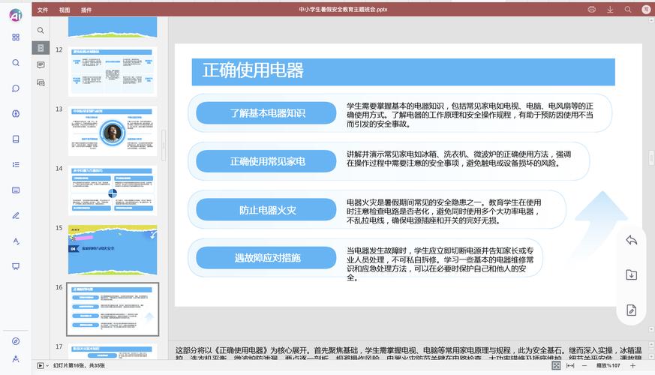Click the paragraph starting 当电器发生故障时
The width and height of the screenshot is (655, 375).
[440, 264]
